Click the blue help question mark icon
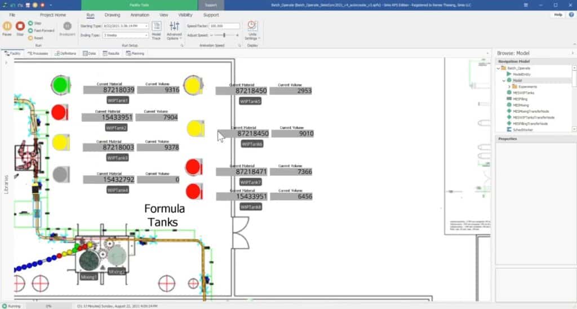Viewport: 577px width, 309px height. click(571, 15)
